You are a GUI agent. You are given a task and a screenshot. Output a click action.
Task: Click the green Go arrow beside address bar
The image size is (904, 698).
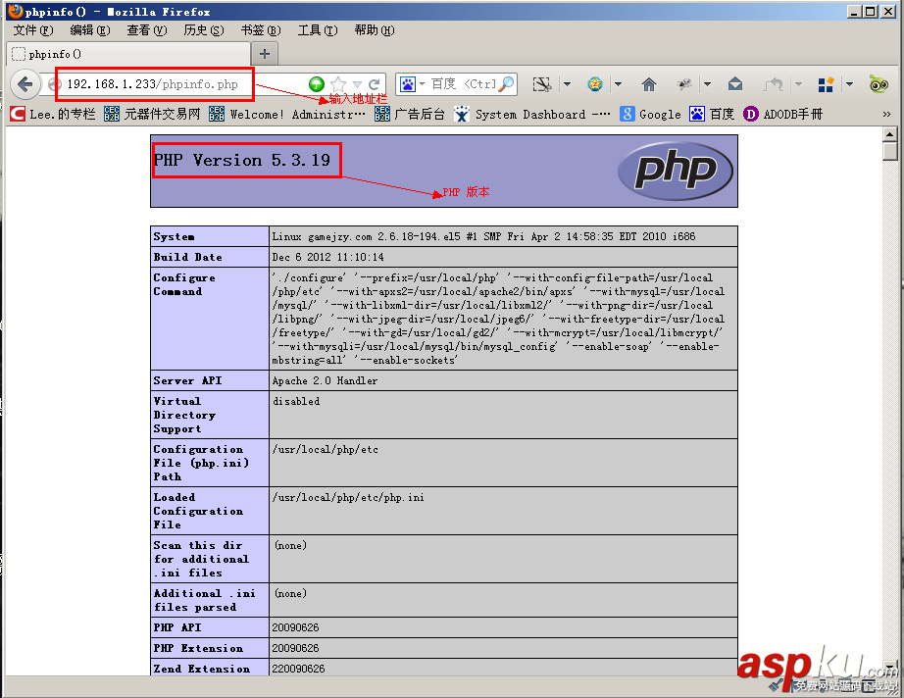pyautogui.click(x=318, y=82)
